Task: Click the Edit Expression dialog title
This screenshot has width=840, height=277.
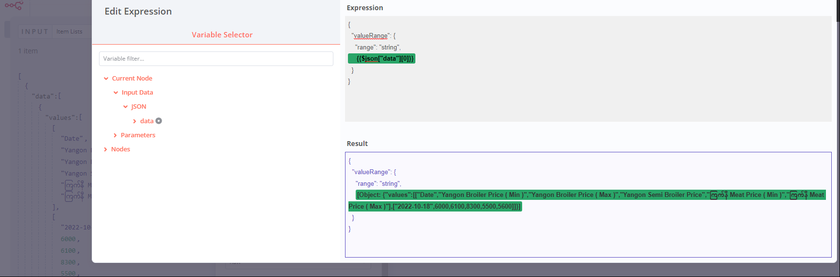Action: pos(138,12)
